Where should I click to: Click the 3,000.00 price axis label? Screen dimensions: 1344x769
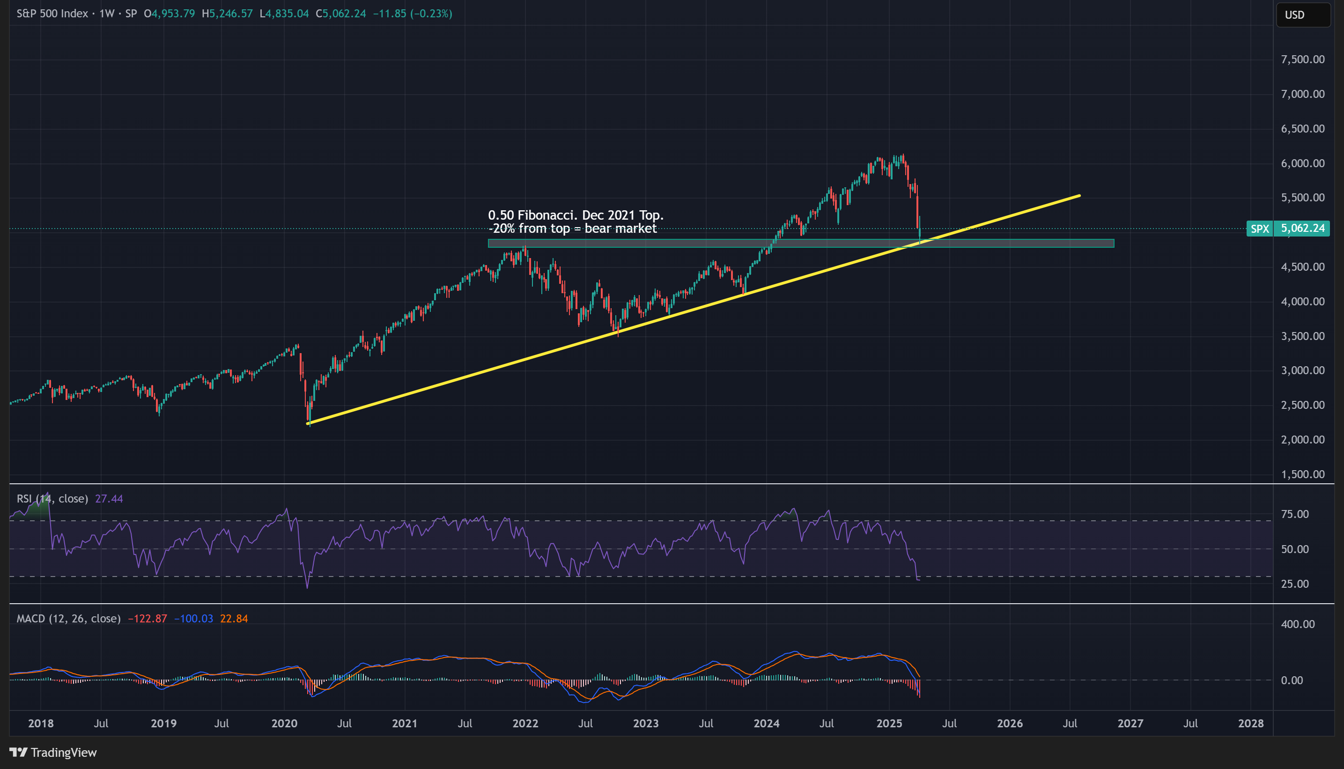click(1303, 370)
